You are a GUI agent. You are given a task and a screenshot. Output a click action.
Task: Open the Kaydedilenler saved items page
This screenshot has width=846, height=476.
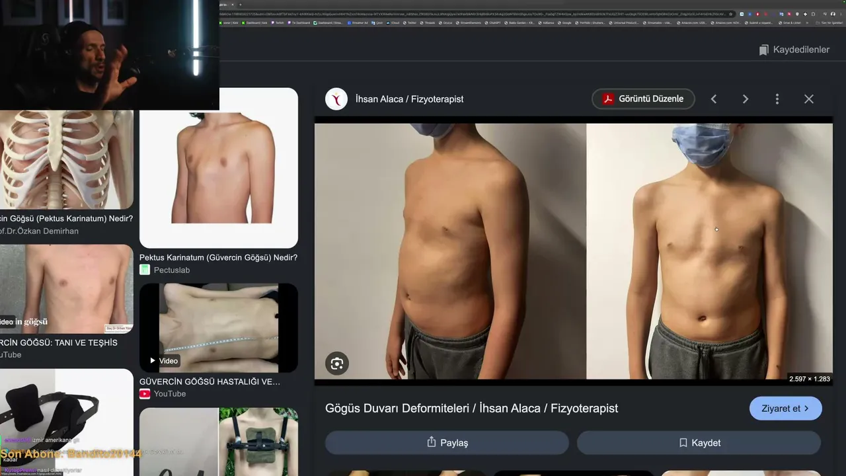point(794,50)
